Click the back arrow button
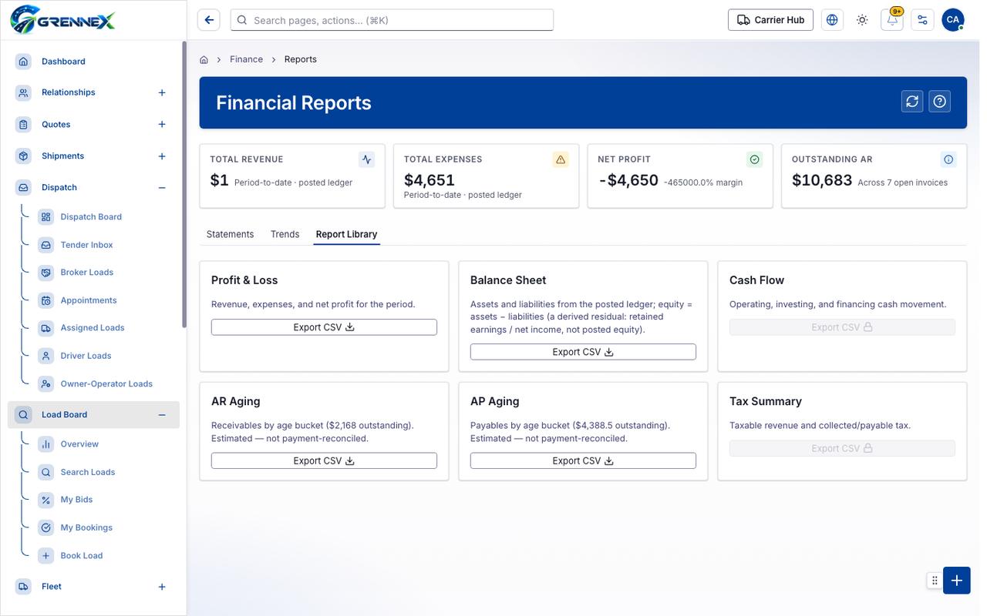This screenshot has width=987, height=616. point(209,20)
